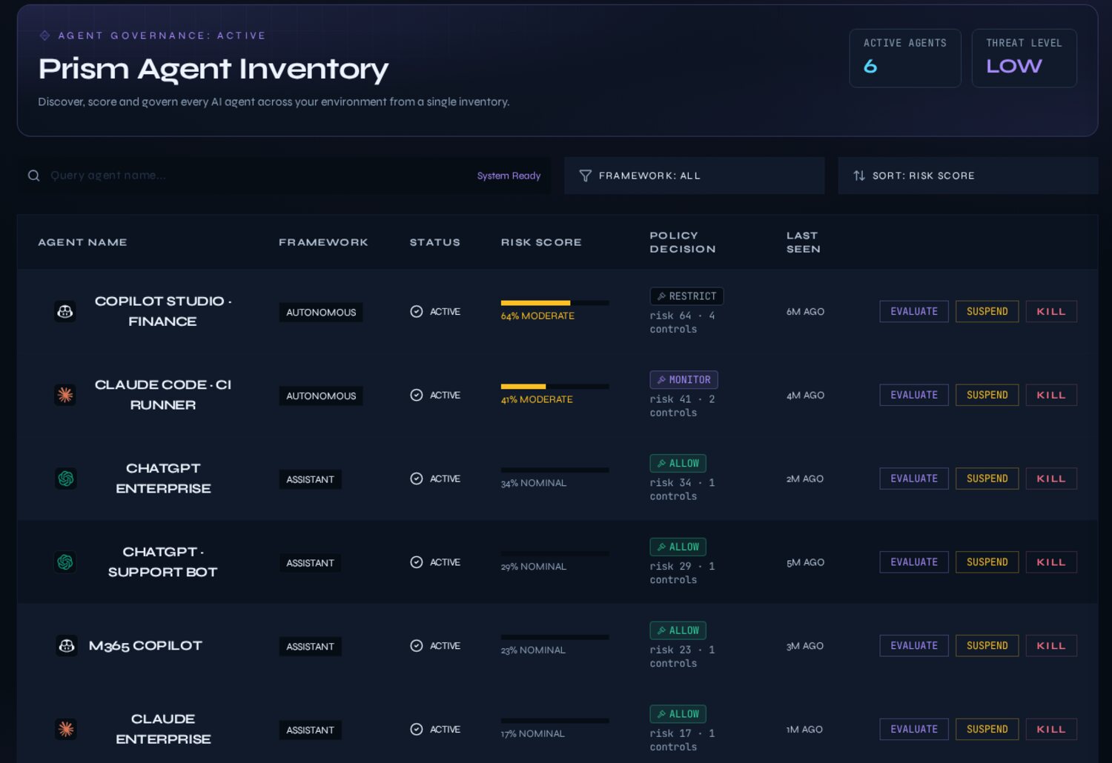Image resolution: width=1112 pixels, height=763 pixels.
Task: Sort by the Risk Score column header
Action: pos(541,242)
